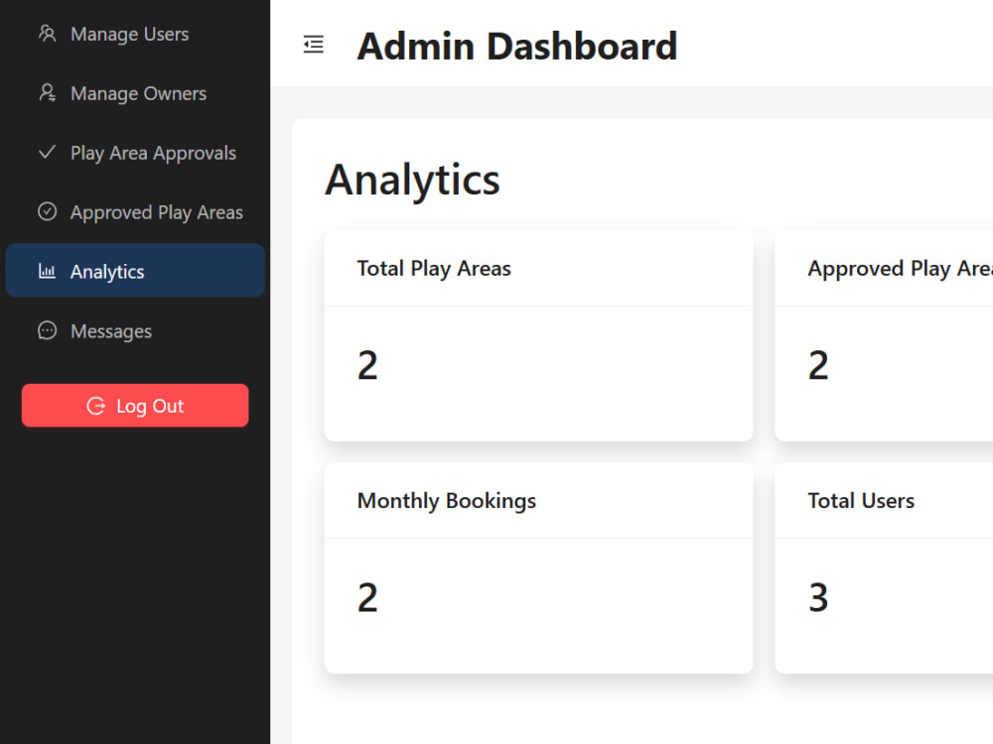Viewport: 993px width, 744px height.
Task: Select the Total Play Areas card title
Action: pos(434,269)
